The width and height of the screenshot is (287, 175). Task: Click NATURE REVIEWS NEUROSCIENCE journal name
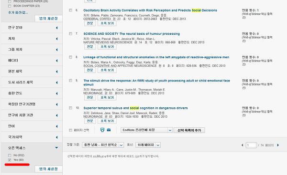pos(108,42)
